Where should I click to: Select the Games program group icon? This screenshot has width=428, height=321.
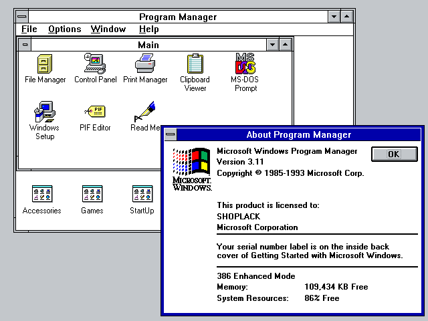pyautogui.click(x=92, y=194)
